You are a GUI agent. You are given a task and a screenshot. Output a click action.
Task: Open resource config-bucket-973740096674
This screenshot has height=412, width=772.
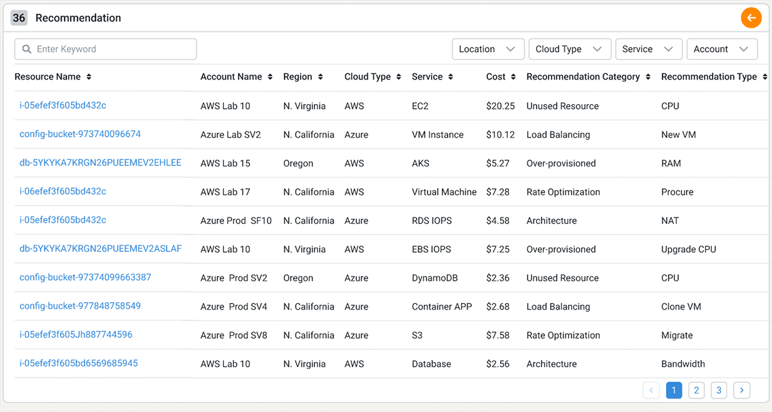80,134
